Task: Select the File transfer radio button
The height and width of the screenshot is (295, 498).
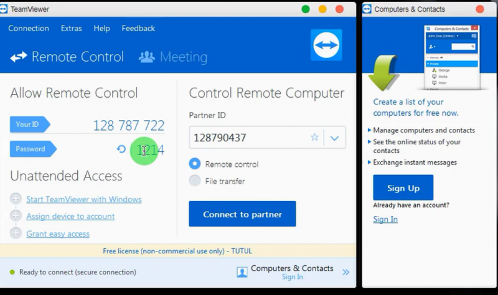Action: pos(195,180)
